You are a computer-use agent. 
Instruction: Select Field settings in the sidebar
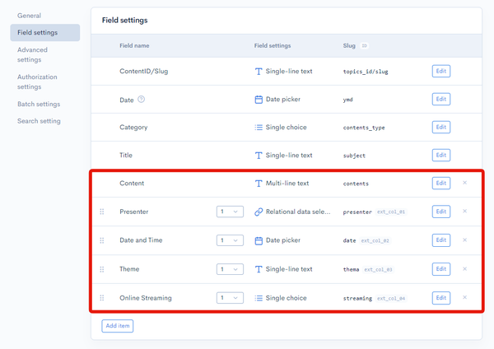44,32
